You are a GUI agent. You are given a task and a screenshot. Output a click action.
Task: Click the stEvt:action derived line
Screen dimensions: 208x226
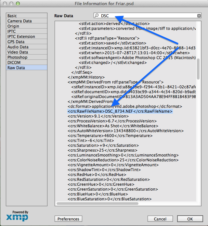(114, 24)
